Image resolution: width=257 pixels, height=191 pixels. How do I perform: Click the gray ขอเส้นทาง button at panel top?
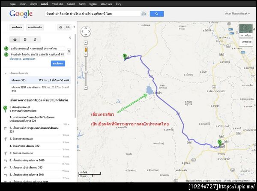[x=17, y=27]
